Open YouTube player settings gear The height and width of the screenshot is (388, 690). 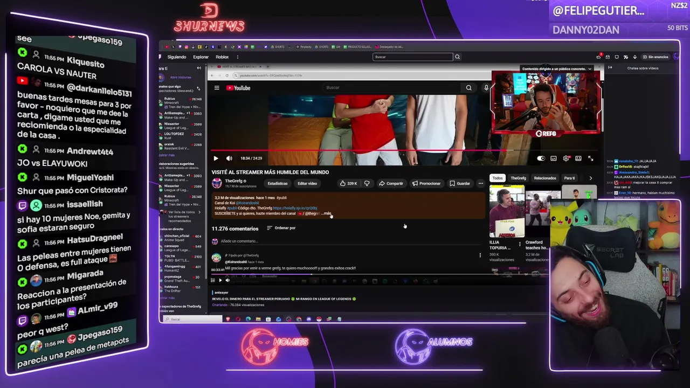tap(566, 158)
